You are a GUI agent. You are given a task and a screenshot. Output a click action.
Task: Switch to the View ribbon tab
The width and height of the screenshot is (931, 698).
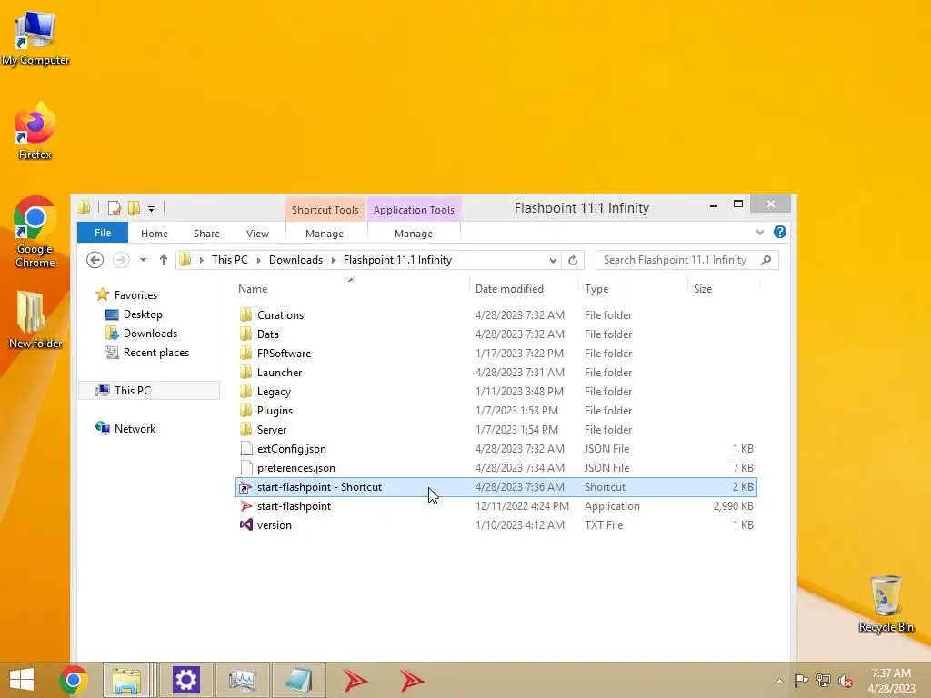[257, 234]
